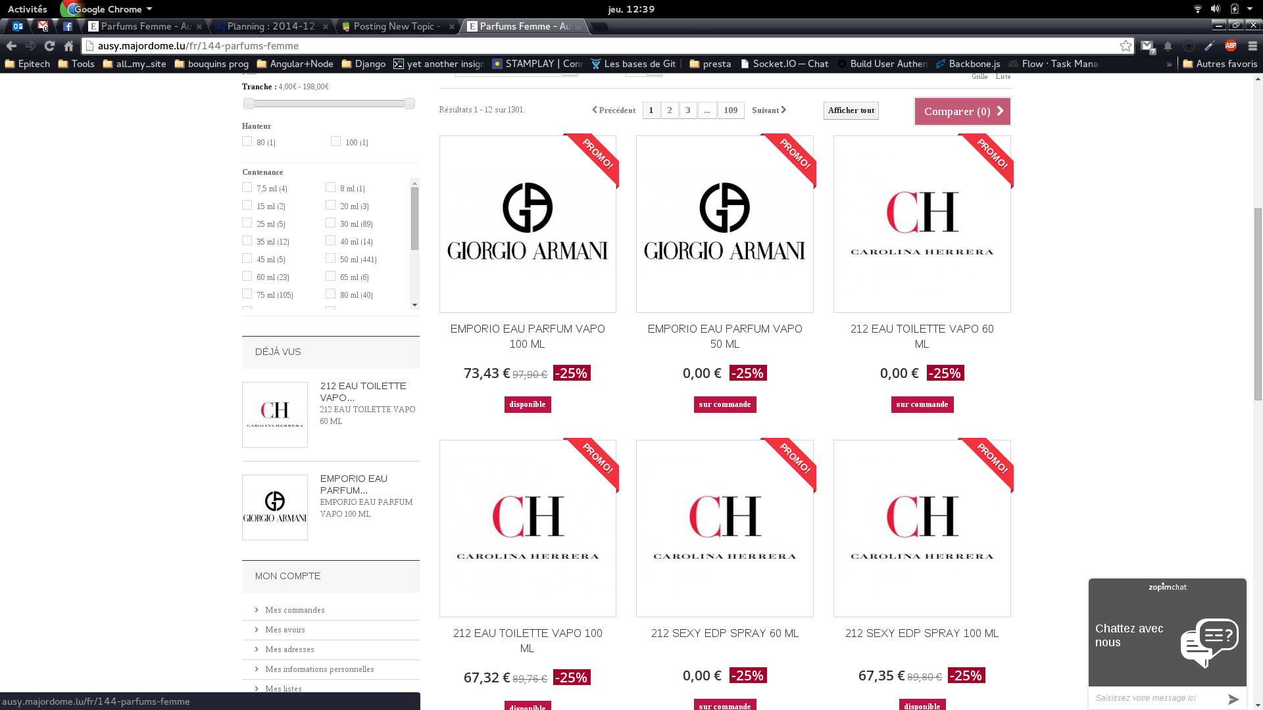Image resolution: width=1263 pixels, height=710 pixels.
Task: Open the Autres favoris folder
Action: click(1220, 64)
